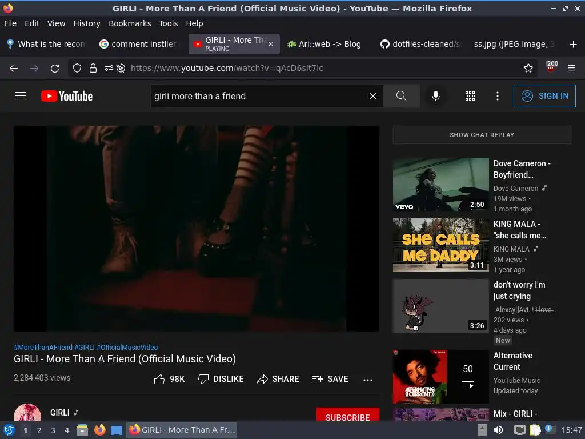This screenshot has height=439, width=585.
Task: Open the #OfficialMusicVideo hashtag link
Action: (127, 347)
